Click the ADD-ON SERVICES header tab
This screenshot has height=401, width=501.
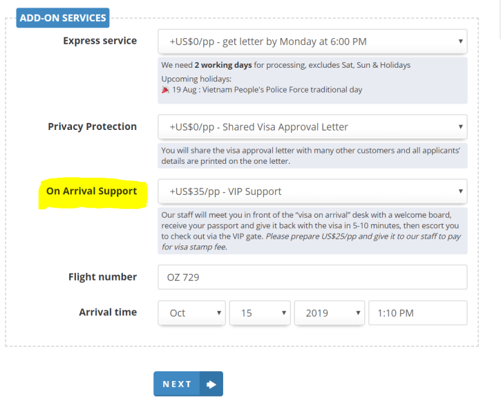tap(63, 18)
